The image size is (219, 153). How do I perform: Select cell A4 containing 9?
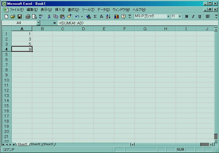tap(22, 49)
